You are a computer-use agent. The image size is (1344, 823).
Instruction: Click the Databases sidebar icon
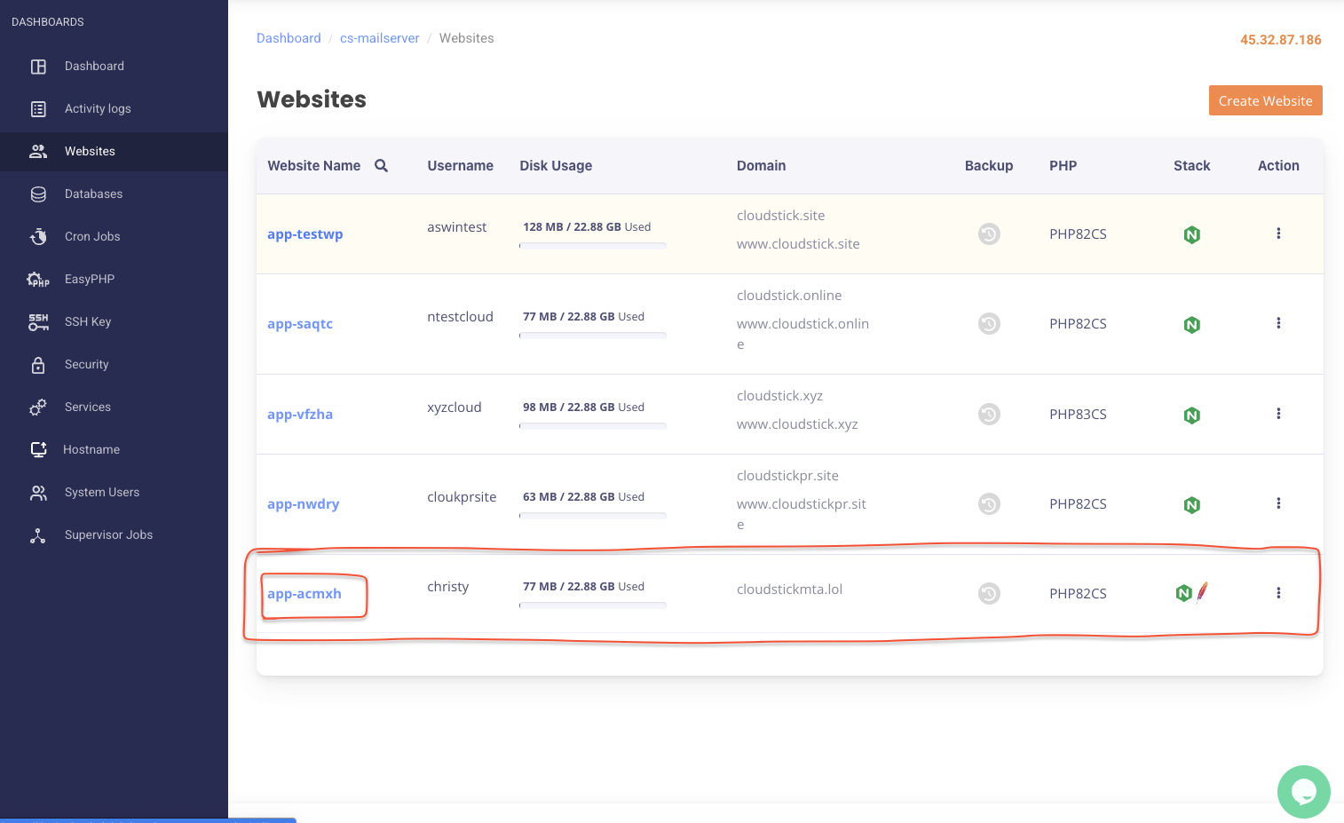click(x=38, y=194)
